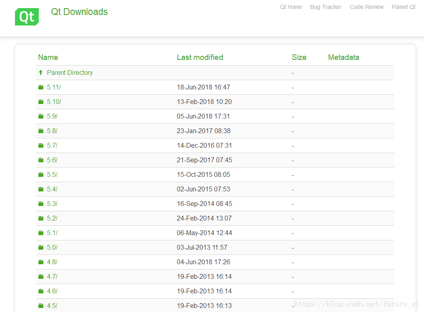Click the date 16-Sep-2014 08:45

[204, 204]
